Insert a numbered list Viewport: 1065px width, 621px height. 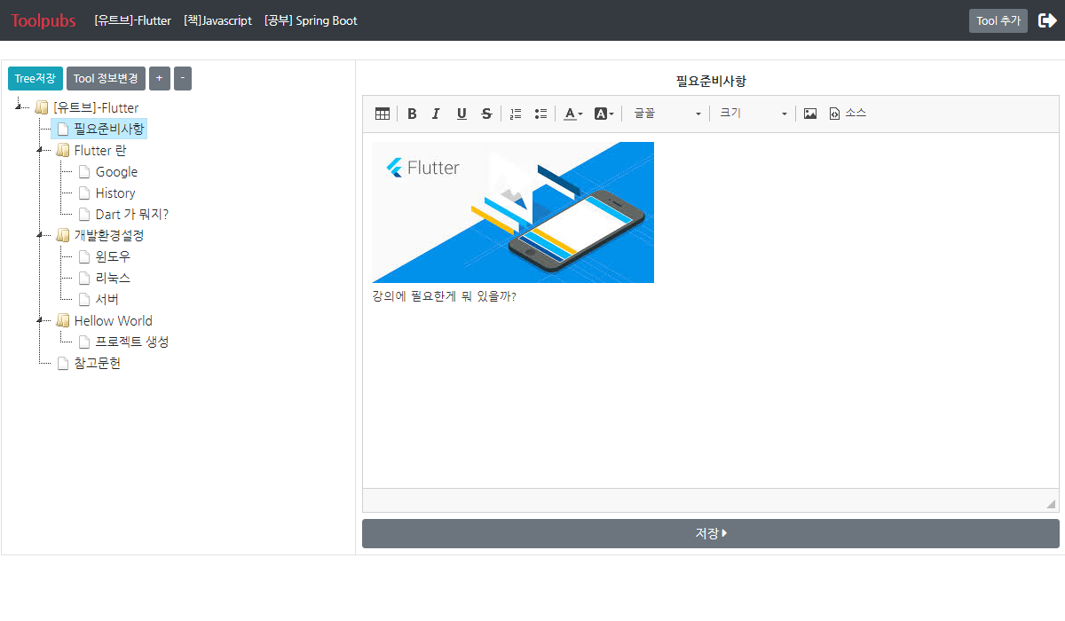coord(516,114)
